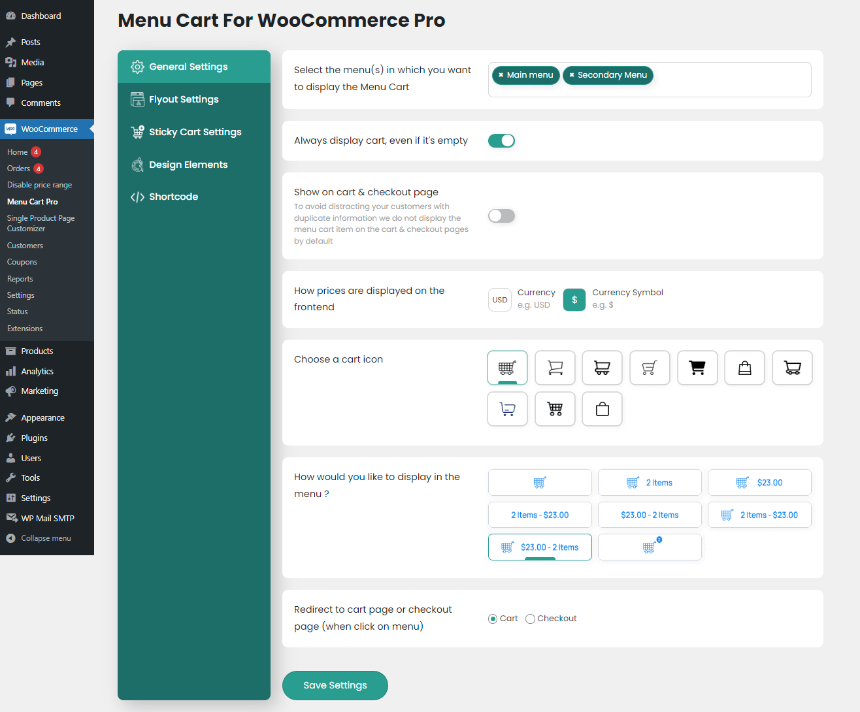Open the Flyout Settings tab
Screen dimensions: 860x712
click(x=194, y=99)
